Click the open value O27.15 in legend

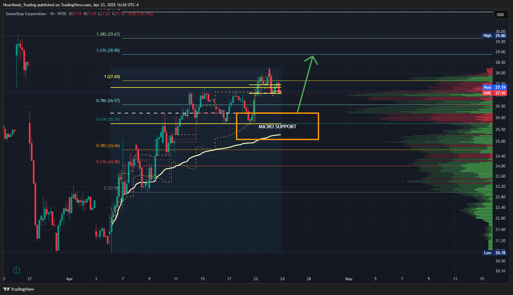click(75, 14)
